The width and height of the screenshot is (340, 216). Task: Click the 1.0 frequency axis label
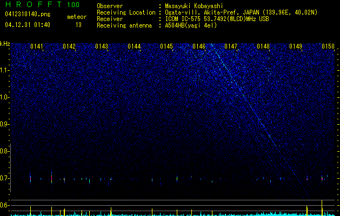click(5, 97)
